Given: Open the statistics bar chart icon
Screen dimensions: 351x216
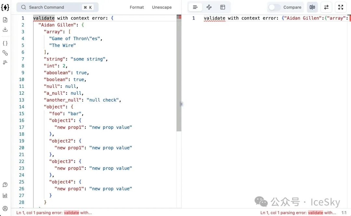Looking at the screenshot, I should (x=5, y=196).
